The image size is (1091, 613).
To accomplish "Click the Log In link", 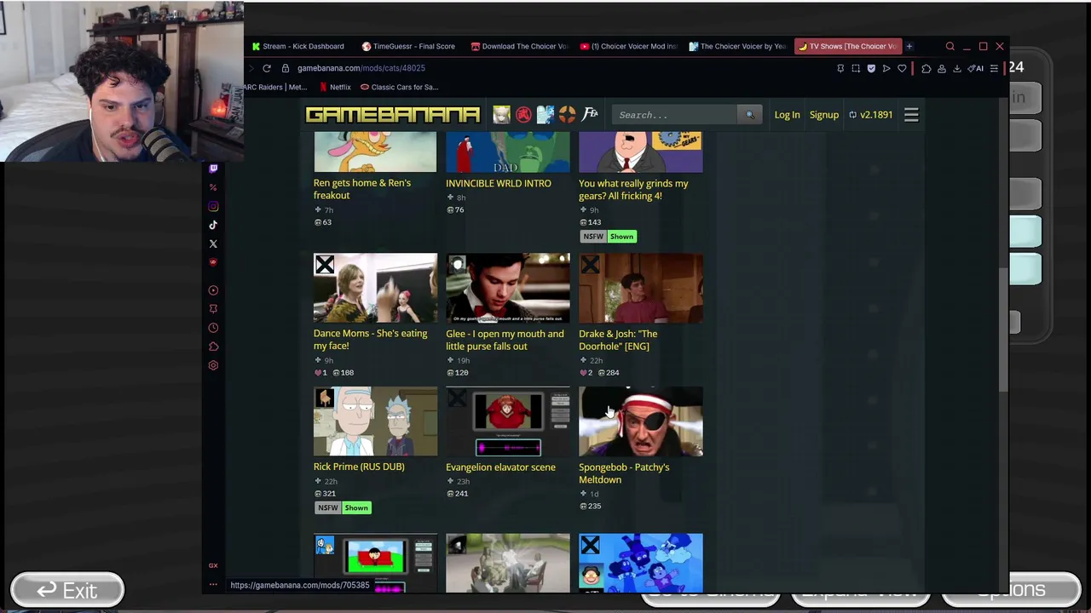I will 787,115.
